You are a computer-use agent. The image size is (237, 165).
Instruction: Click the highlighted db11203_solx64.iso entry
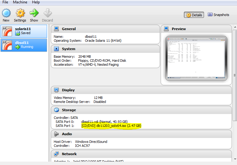click(111, 126)
